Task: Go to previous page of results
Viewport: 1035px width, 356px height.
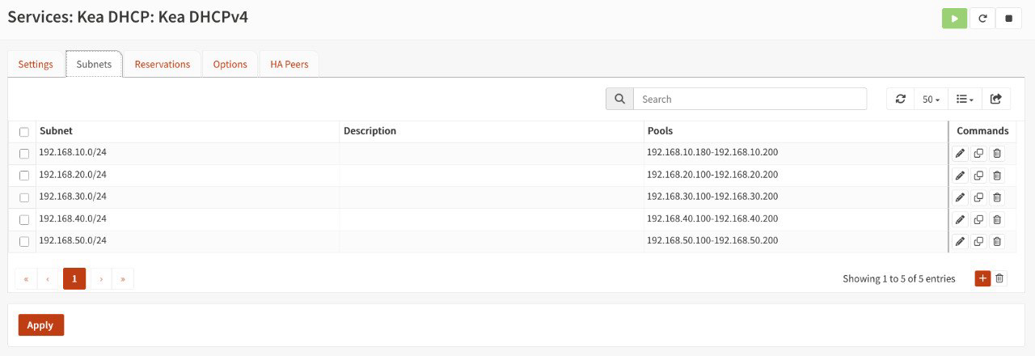Action: point(48,279)
